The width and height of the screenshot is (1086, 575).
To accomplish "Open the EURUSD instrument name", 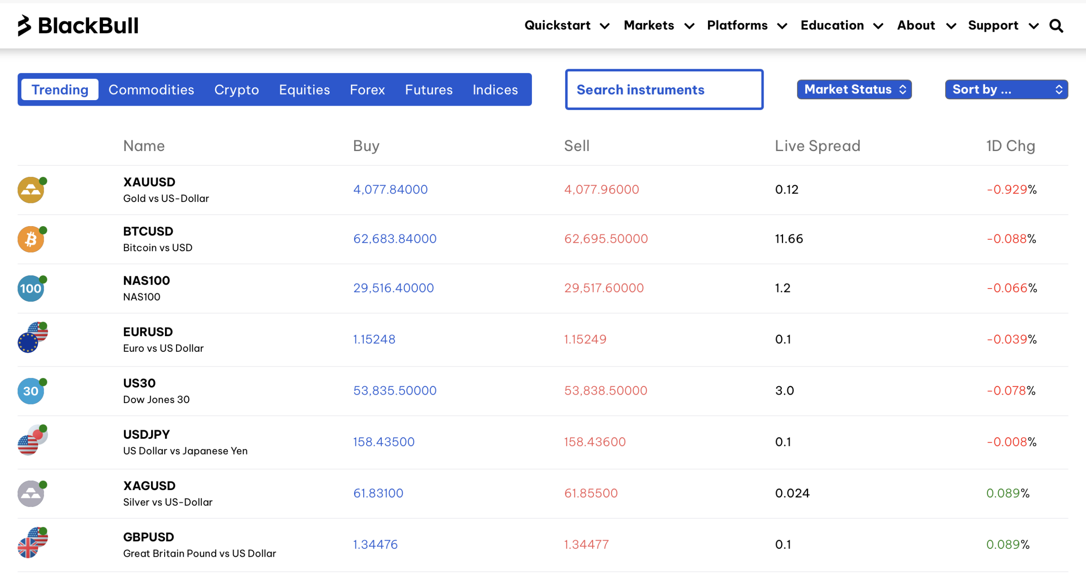I will tap(148, 332).
